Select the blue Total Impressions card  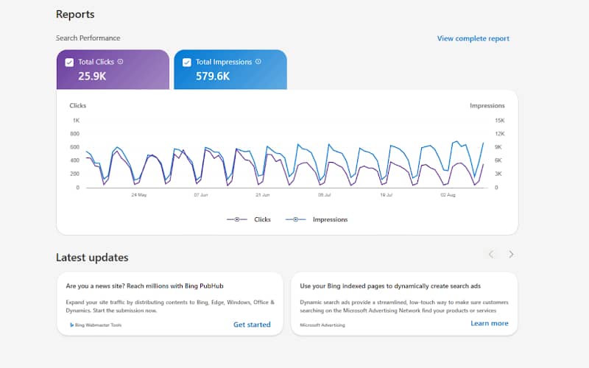click(x=230, y=69)
